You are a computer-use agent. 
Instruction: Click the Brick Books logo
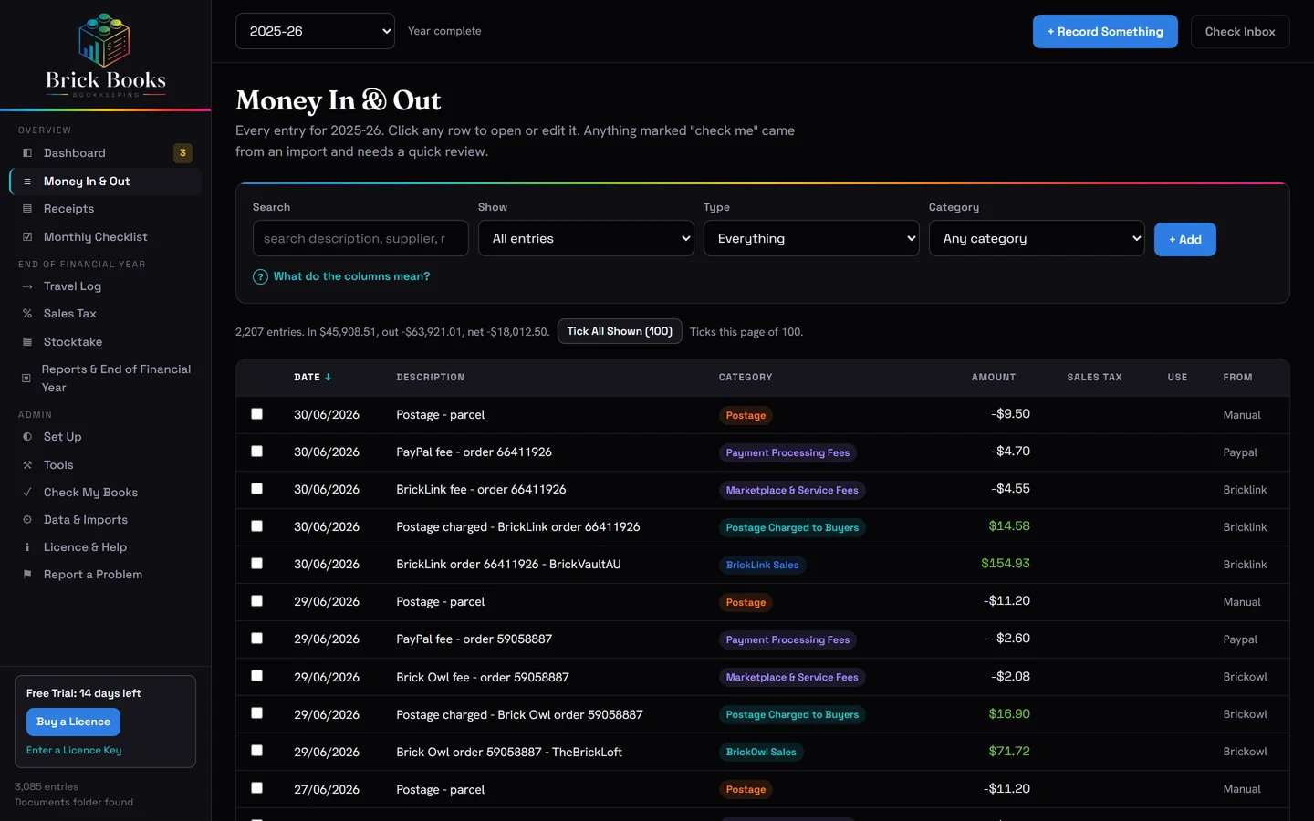pyautogui.click(x=105, y=55)
